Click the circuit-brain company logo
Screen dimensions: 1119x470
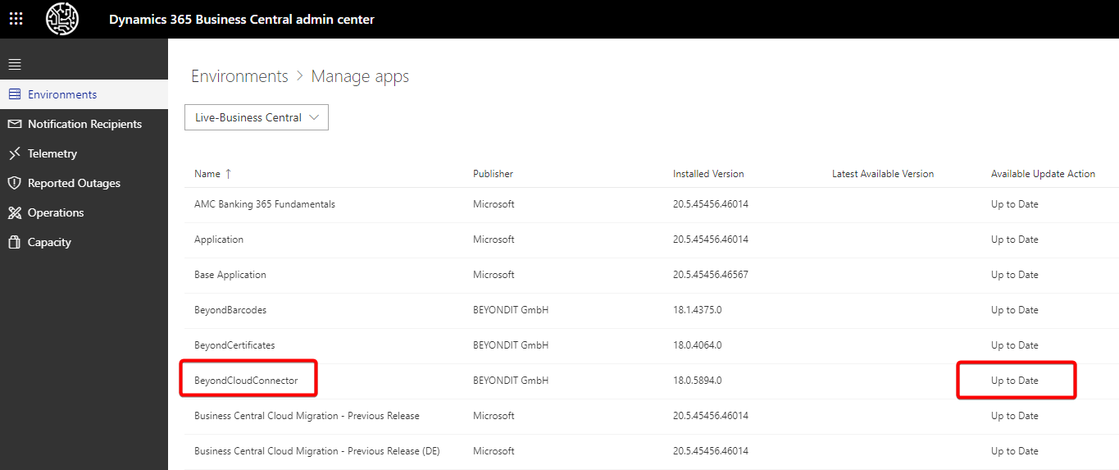click(x=62, y=19)
